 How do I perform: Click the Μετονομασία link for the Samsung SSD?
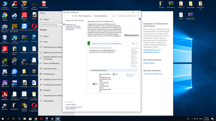point(130,74)
